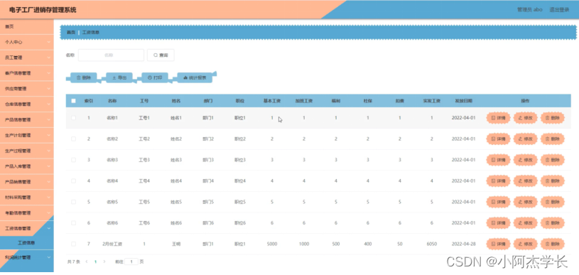Check the checkbox for row 名称5

click(x=73, y=202)
